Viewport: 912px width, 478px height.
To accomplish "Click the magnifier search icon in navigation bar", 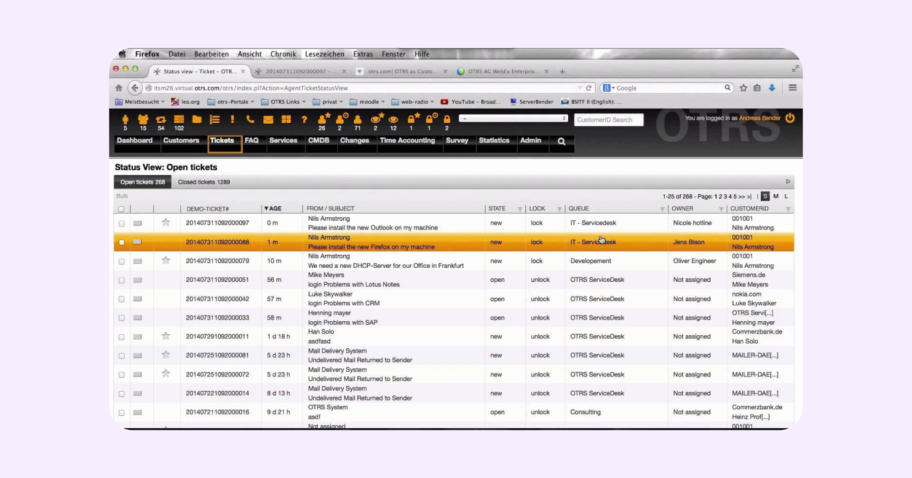I will [x=561, y=142].
